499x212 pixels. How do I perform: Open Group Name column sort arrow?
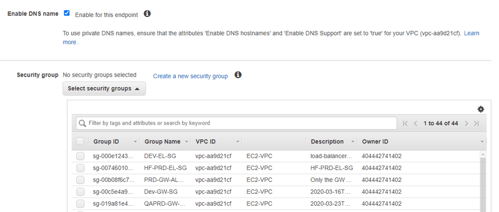(186, 142)
